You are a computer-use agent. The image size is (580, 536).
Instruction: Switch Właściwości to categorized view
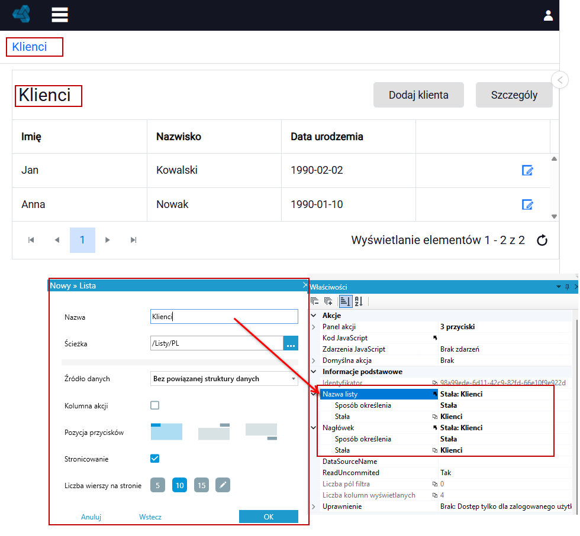[x=345, y=301]
